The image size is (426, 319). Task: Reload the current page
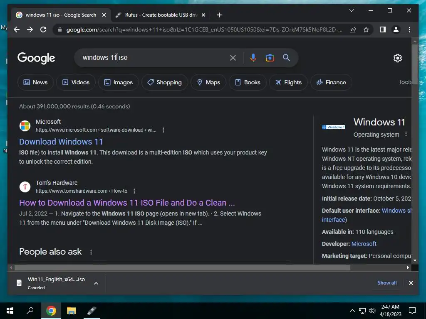[x=43, y=29]
